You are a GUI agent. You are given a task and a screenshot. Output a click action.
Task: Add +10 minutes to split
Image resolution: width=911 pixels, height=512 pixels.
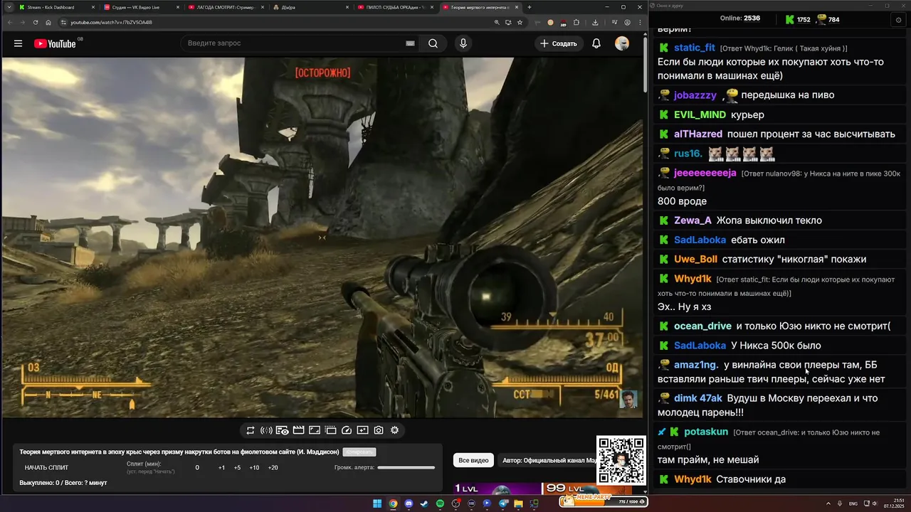coord(254,468)
